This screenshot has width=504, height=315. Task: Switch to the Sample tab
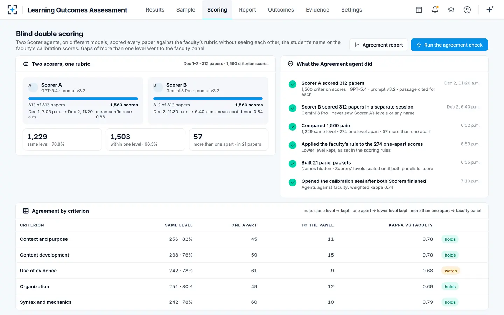point(186,10)
